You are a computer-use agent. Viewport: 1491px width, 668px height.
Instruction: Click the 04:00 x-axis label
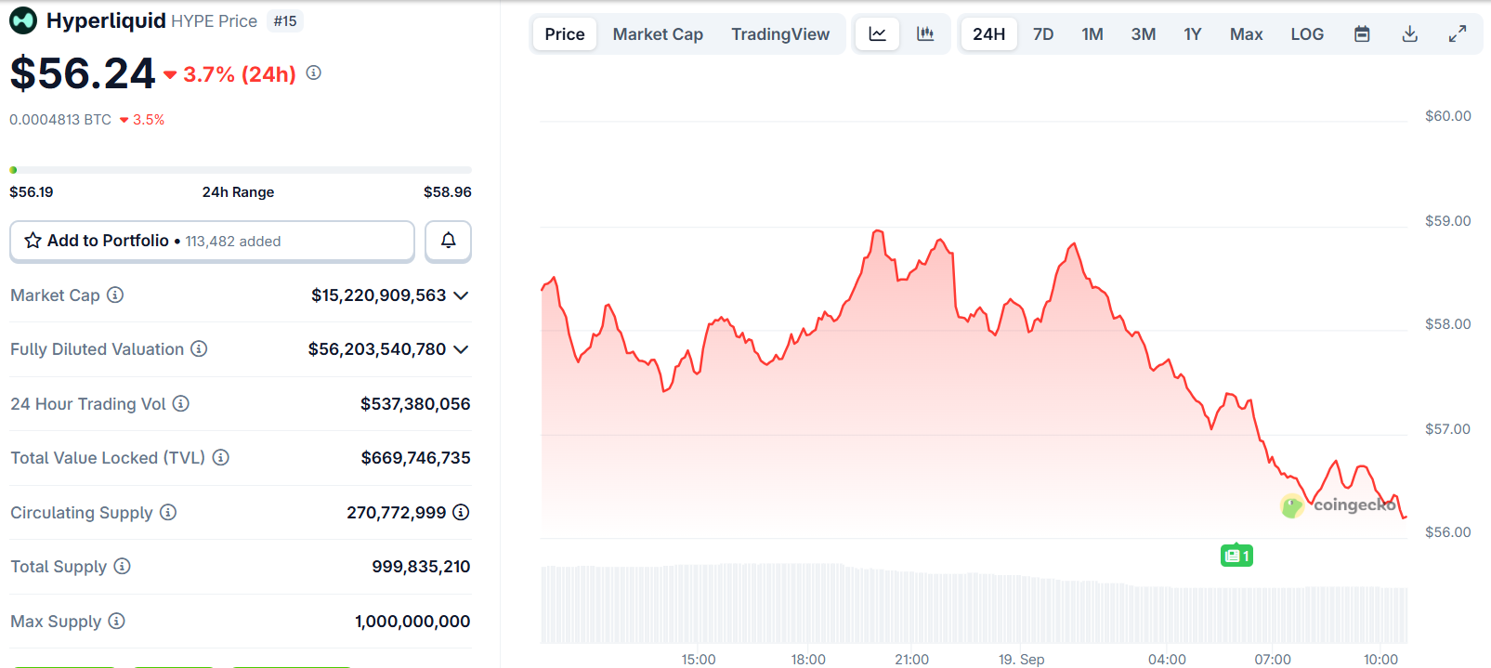tap(1167, 660)
